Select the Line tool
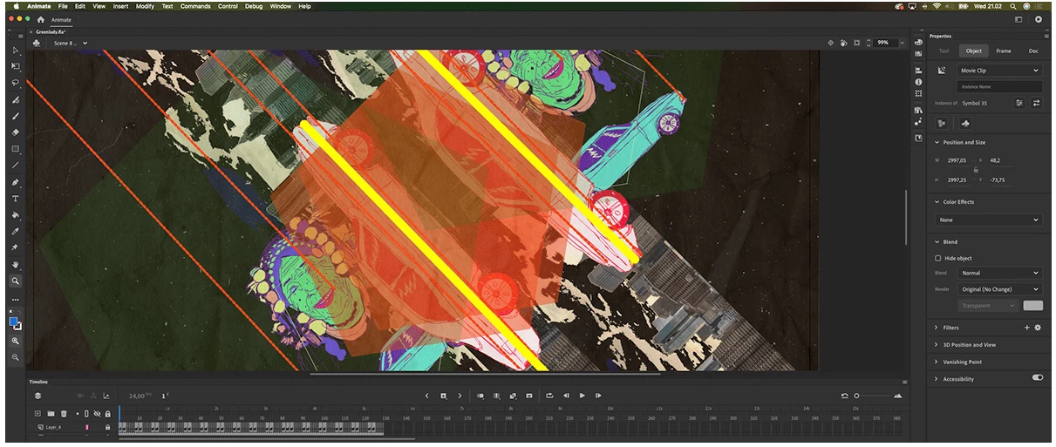1056x447 pixels. (16, 166)
